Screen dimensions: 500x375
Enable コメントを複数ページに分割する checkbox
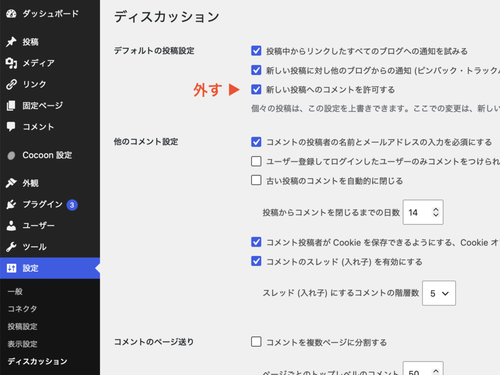coord(256,342)
